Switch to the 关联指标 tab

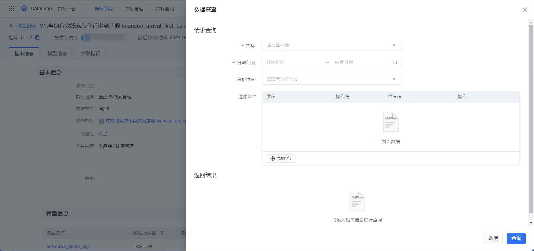[91, 54]
